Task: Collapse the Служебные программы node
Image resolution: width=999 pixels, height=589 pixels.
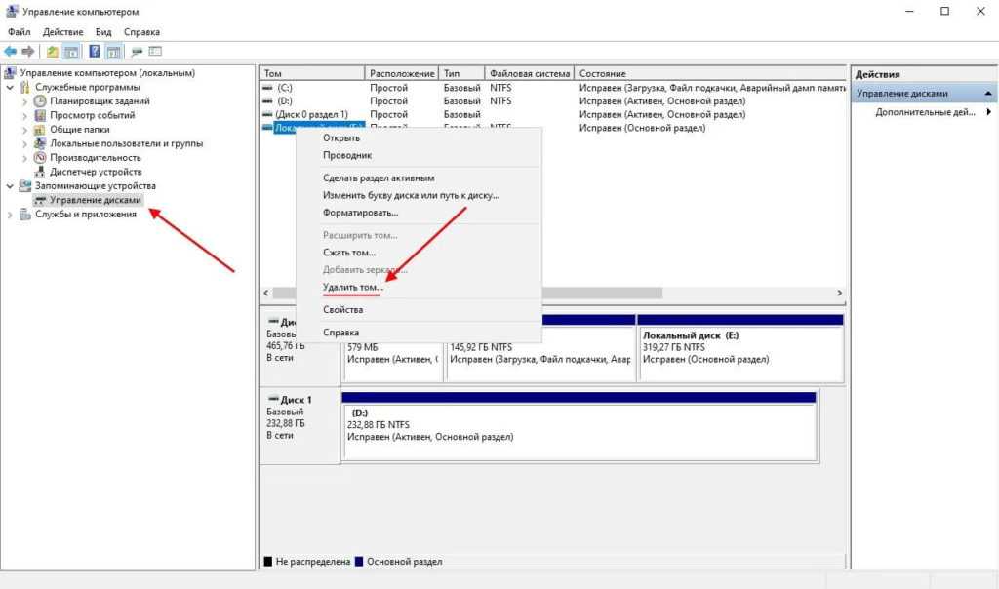Action: pyautogui.click(x=10, y=87)
